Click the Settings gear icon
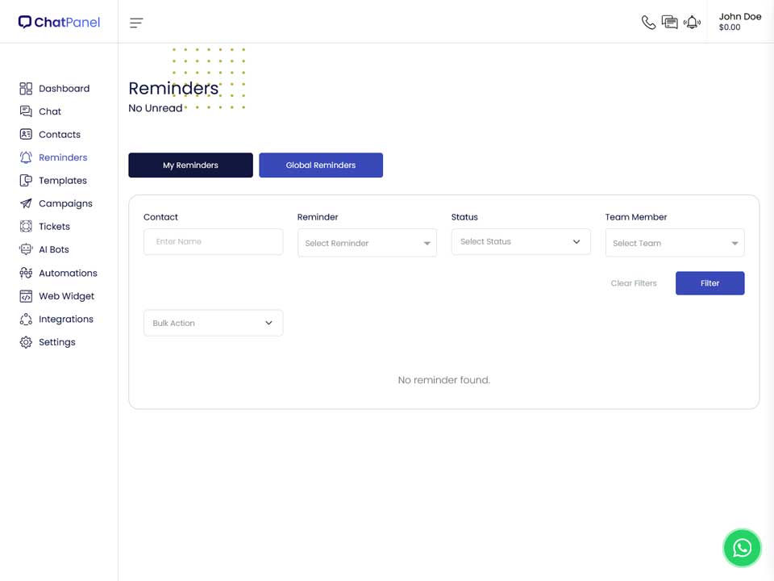The width and height of the screenshot is (774, 581). [x=26, y=342]
